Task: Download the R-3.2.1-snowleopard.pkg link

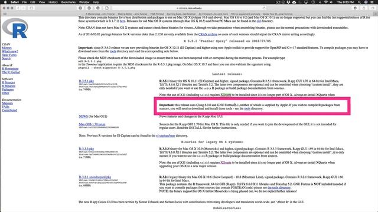Action: [x=95, y=177]
